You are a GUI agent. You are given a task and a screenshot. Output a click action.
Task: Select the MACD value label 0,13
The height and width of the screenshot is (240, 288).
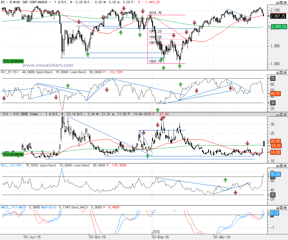[x=275, y=213]
